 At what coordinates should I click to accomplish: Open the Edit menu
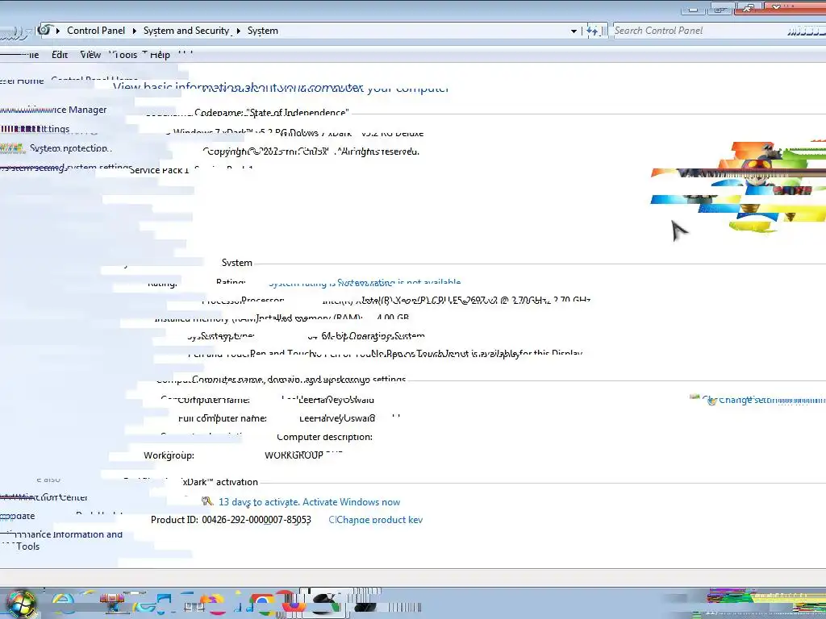60,55
